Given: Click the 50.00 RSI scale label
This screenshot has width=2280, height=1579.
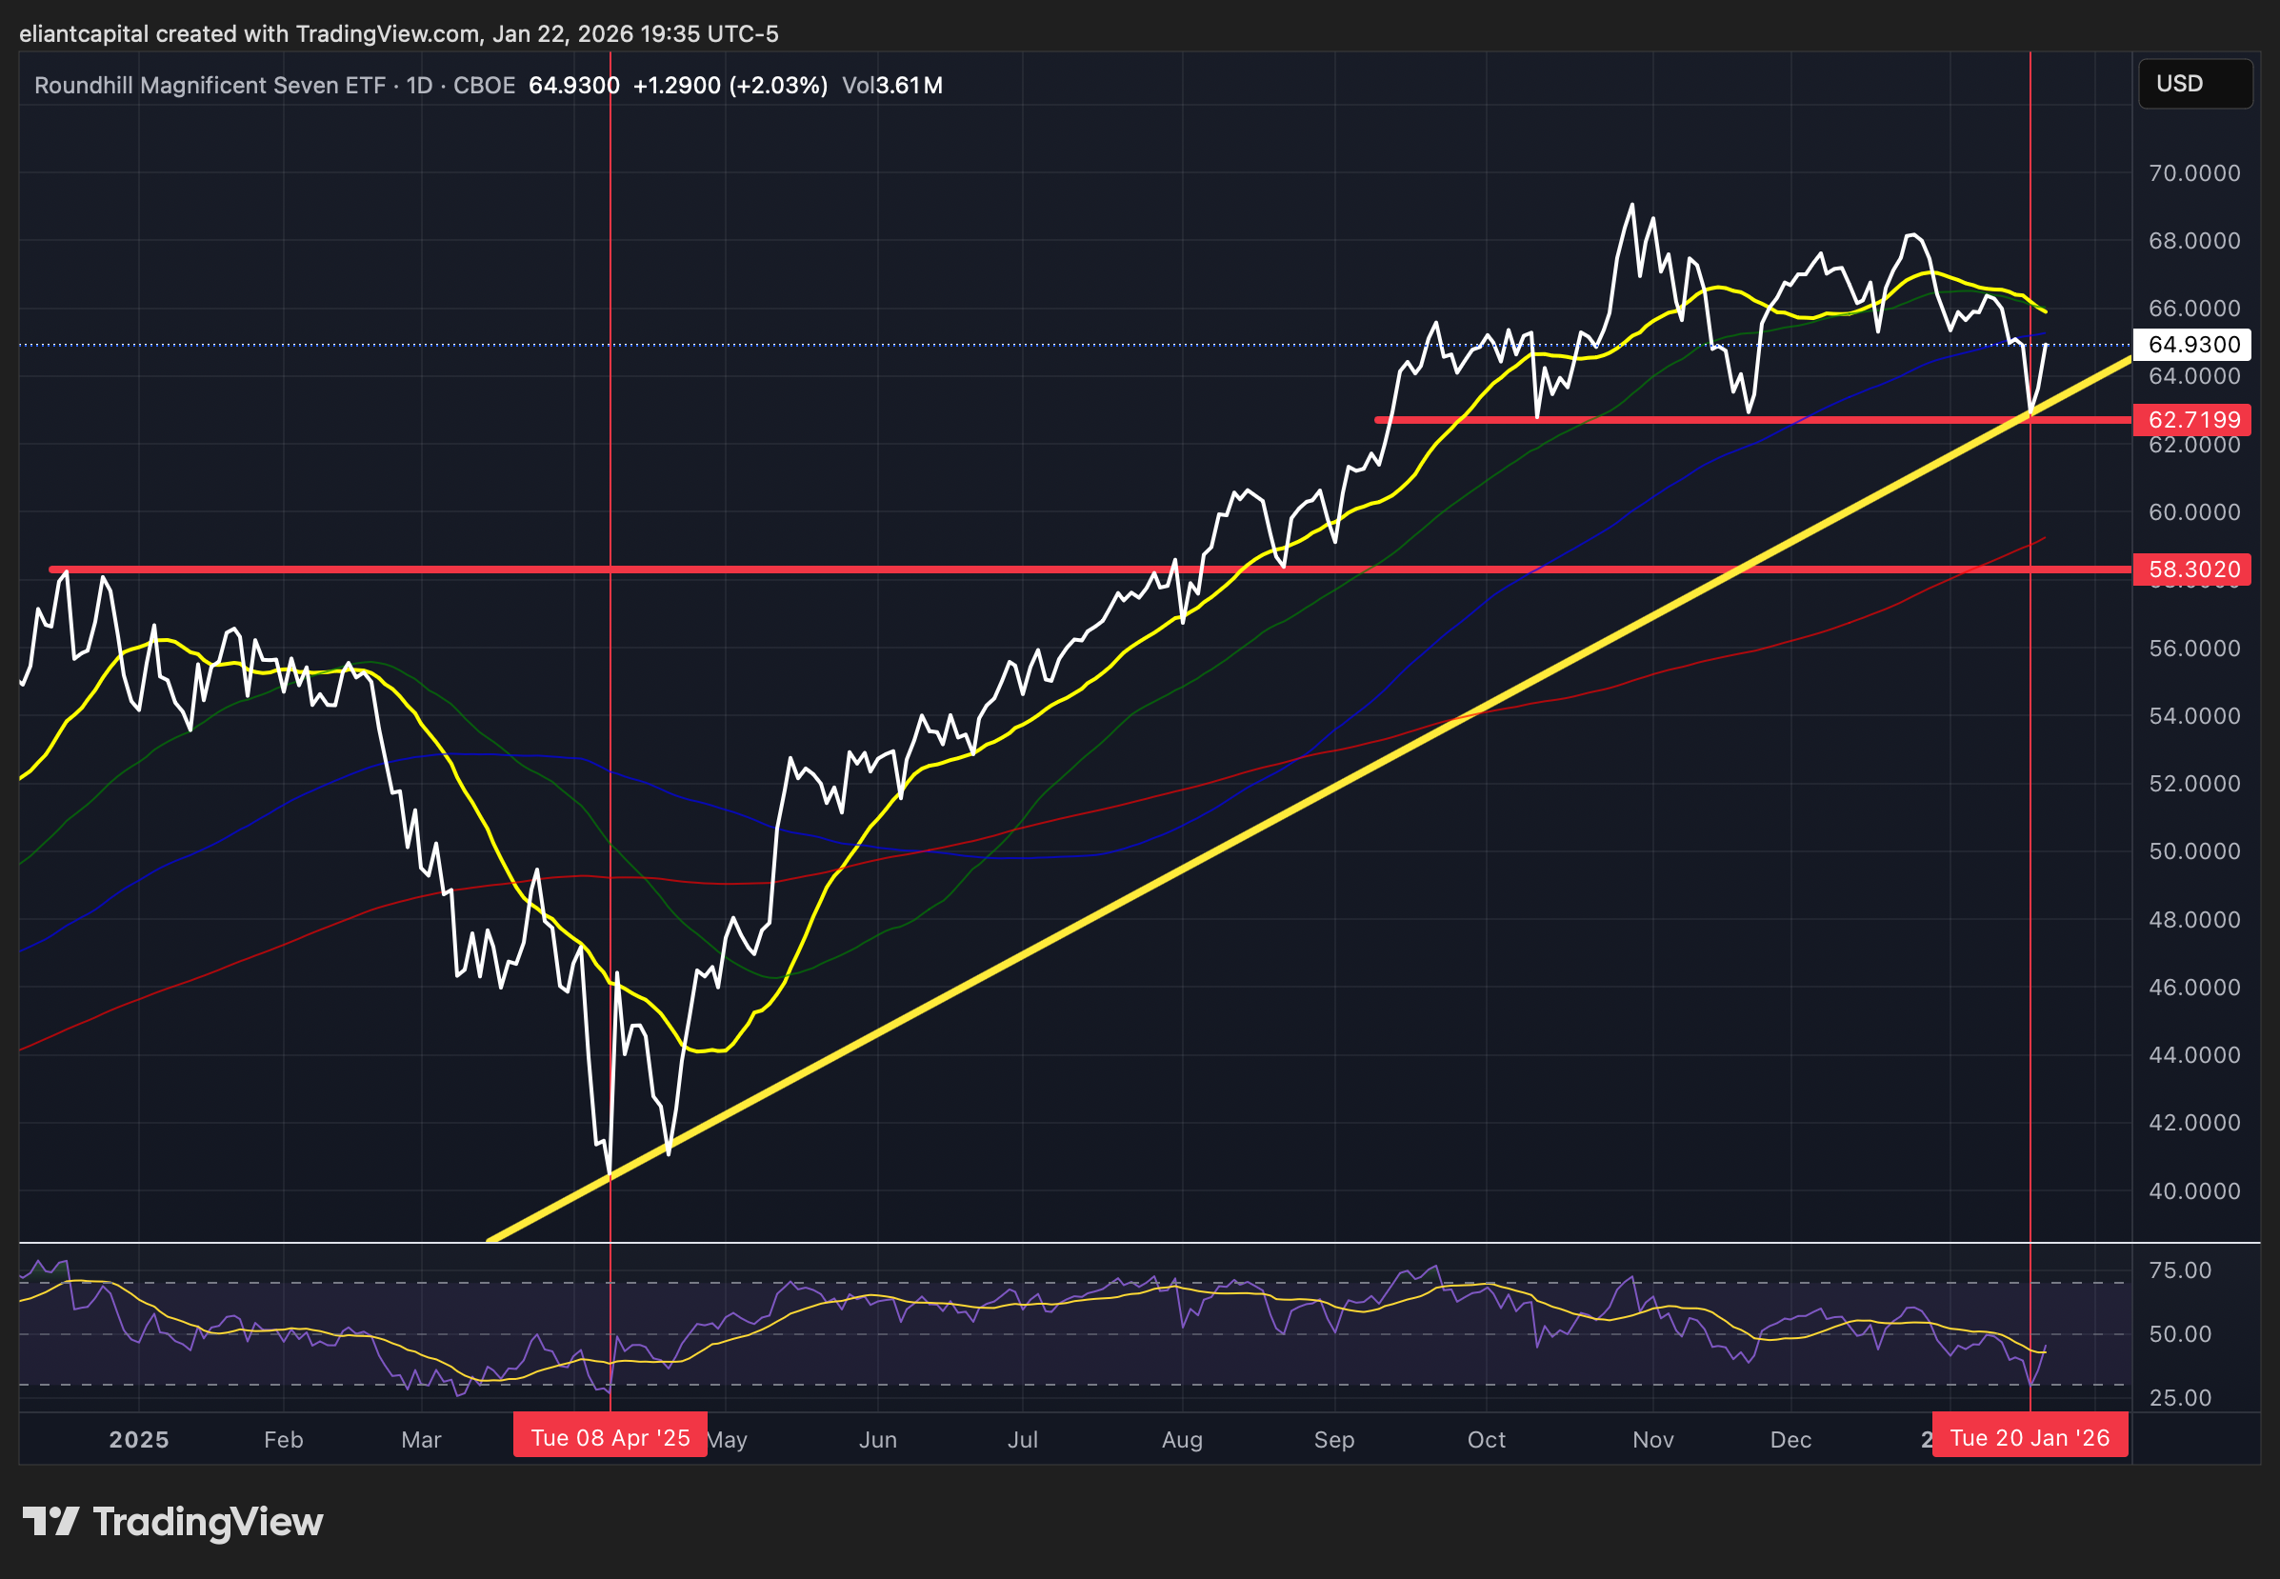Looking at the screenshot, I should click(2179, 1333).
